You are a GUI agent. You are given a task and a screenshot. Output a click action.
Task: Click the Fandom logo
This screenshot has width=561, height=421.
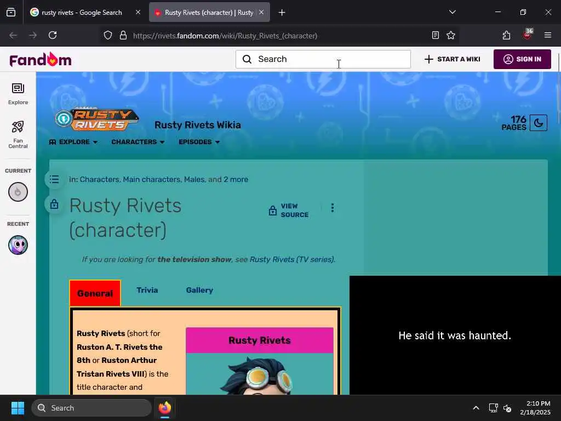tap(41, 60)
